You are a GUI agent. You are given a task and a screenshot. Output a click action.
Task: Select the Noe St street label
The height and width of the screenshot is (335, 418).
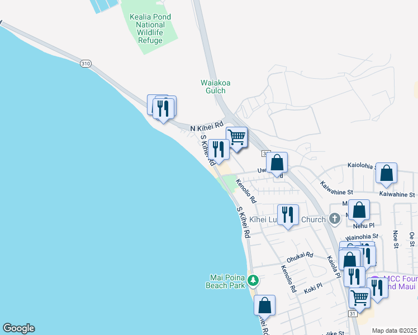(x=396, y=239)
